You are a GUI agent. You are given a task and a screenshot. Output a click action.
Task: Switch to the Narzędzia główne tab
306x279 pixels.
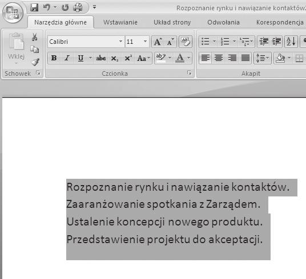click(61, 22)
